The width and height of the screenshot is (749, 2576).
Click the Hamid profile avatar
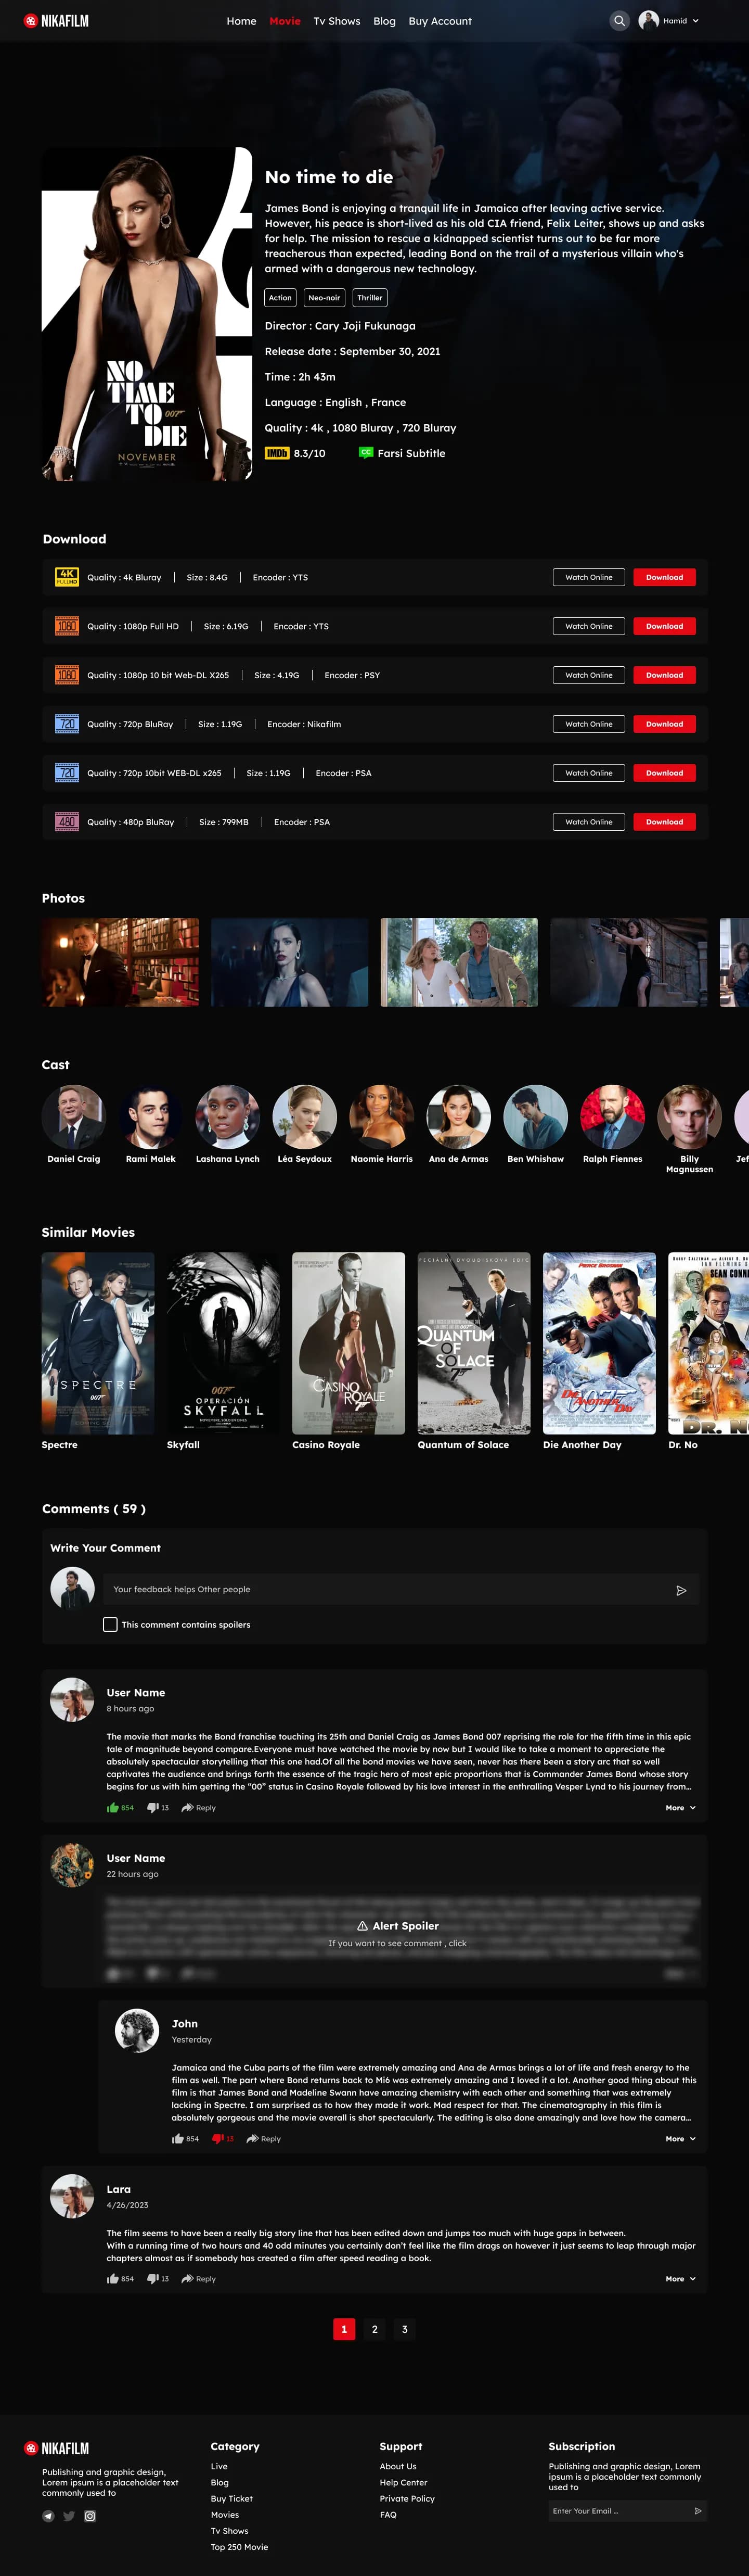[x=648, y=20]
